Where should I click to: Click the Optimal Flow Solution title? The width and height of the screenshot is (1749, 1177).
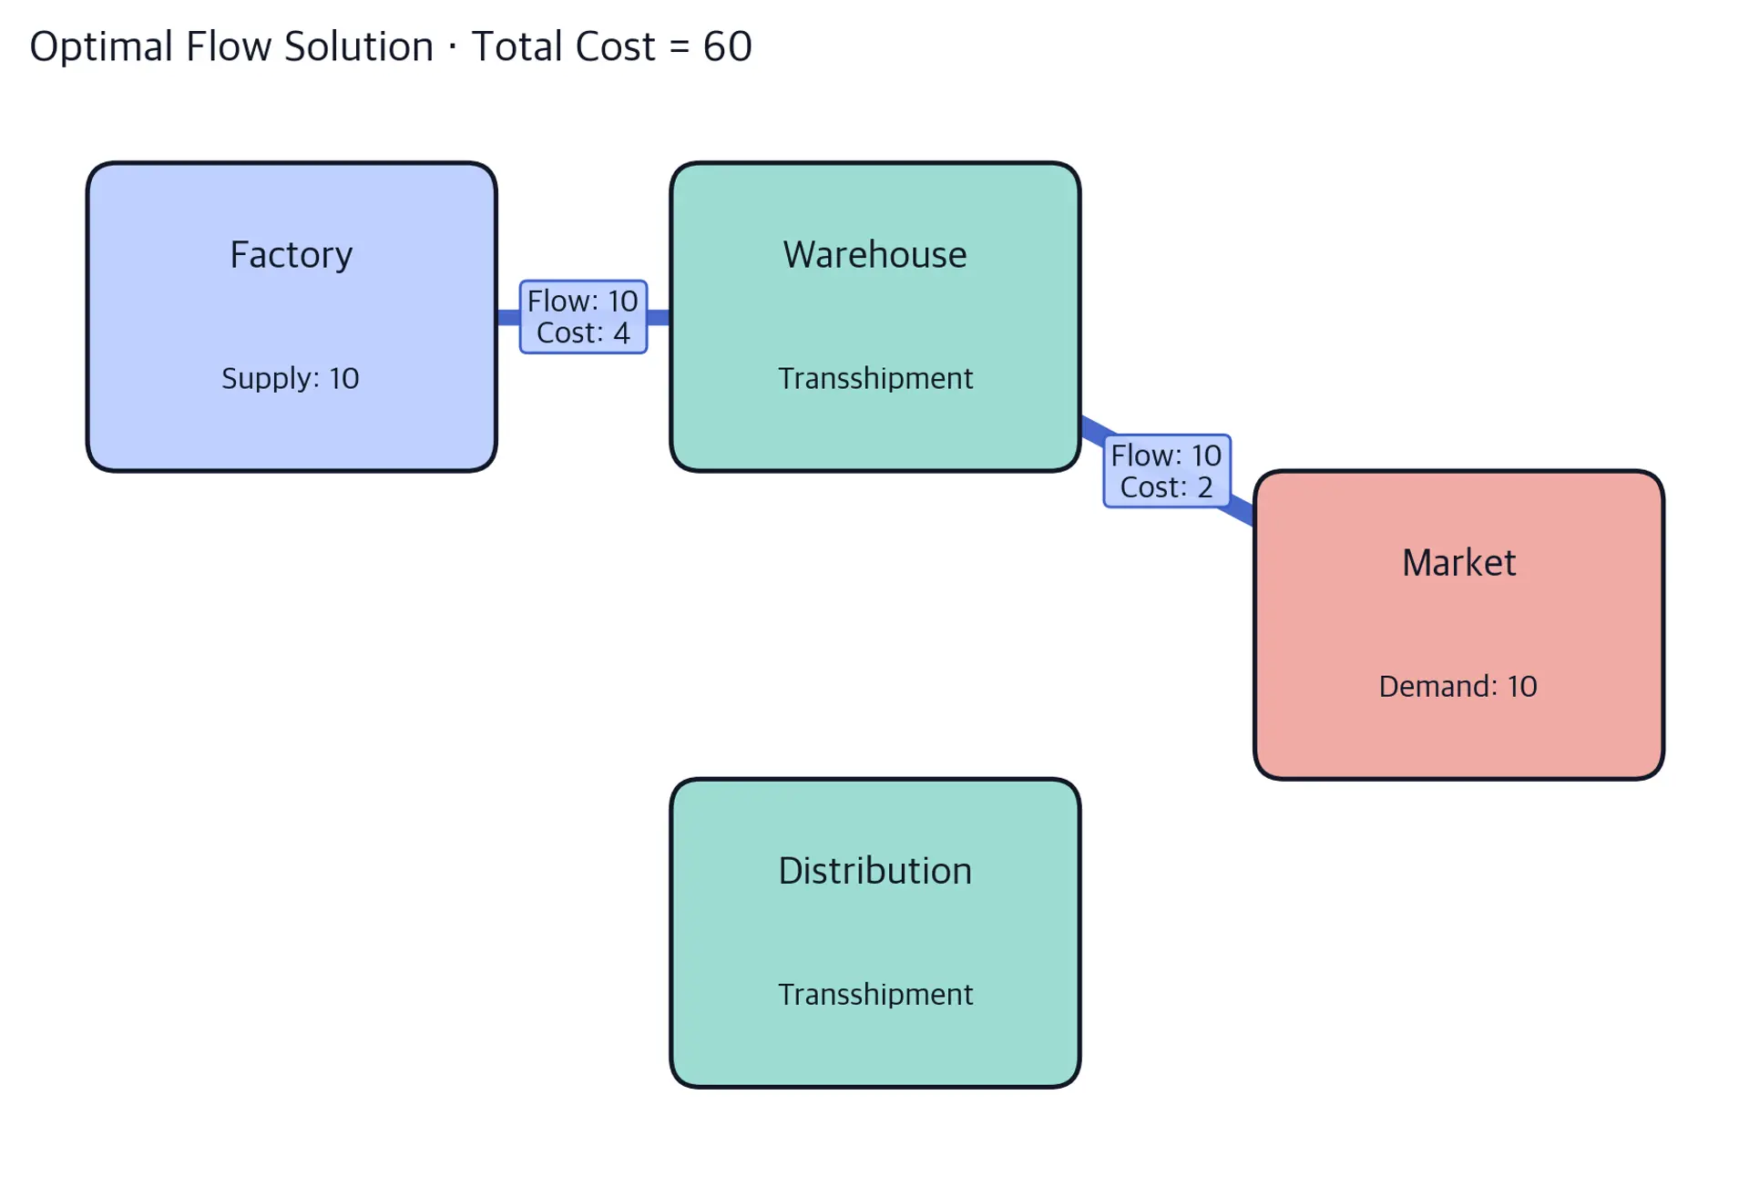(391, 46)
